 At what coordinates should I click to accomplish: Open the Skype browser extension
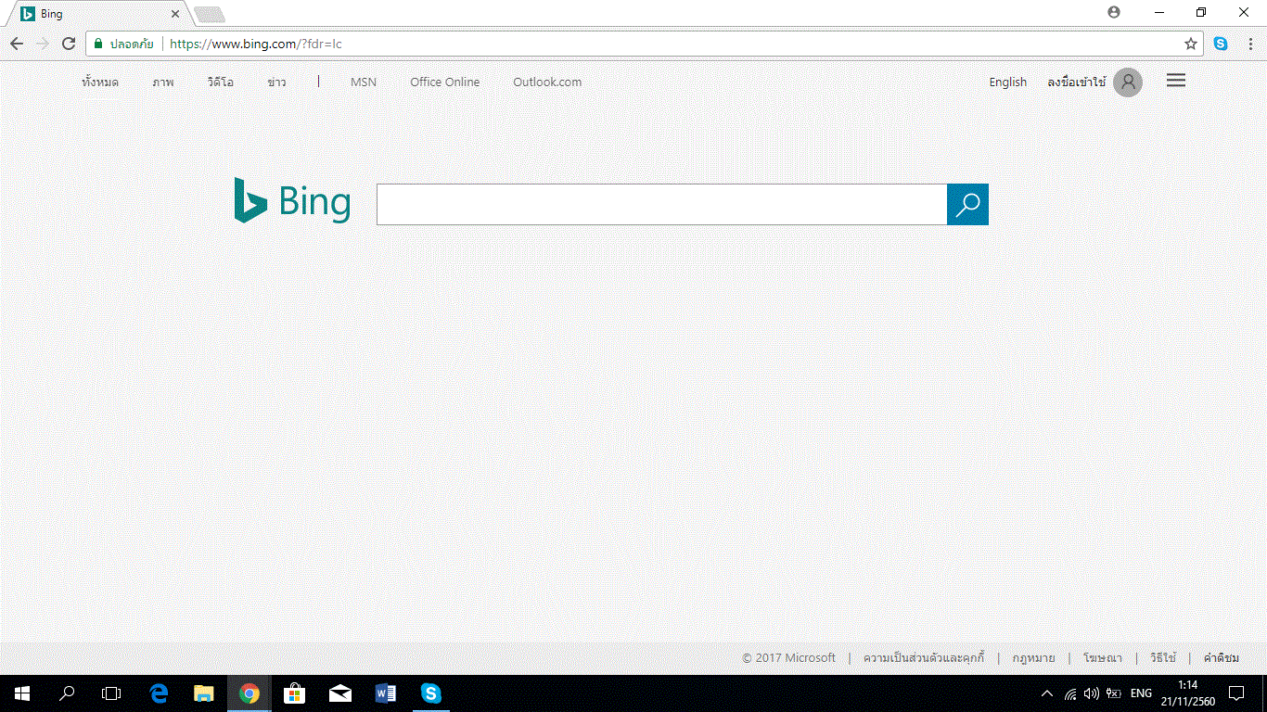[1221, 44]
